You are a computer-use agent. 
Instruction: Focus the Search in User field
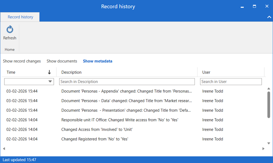pos(231,81)
